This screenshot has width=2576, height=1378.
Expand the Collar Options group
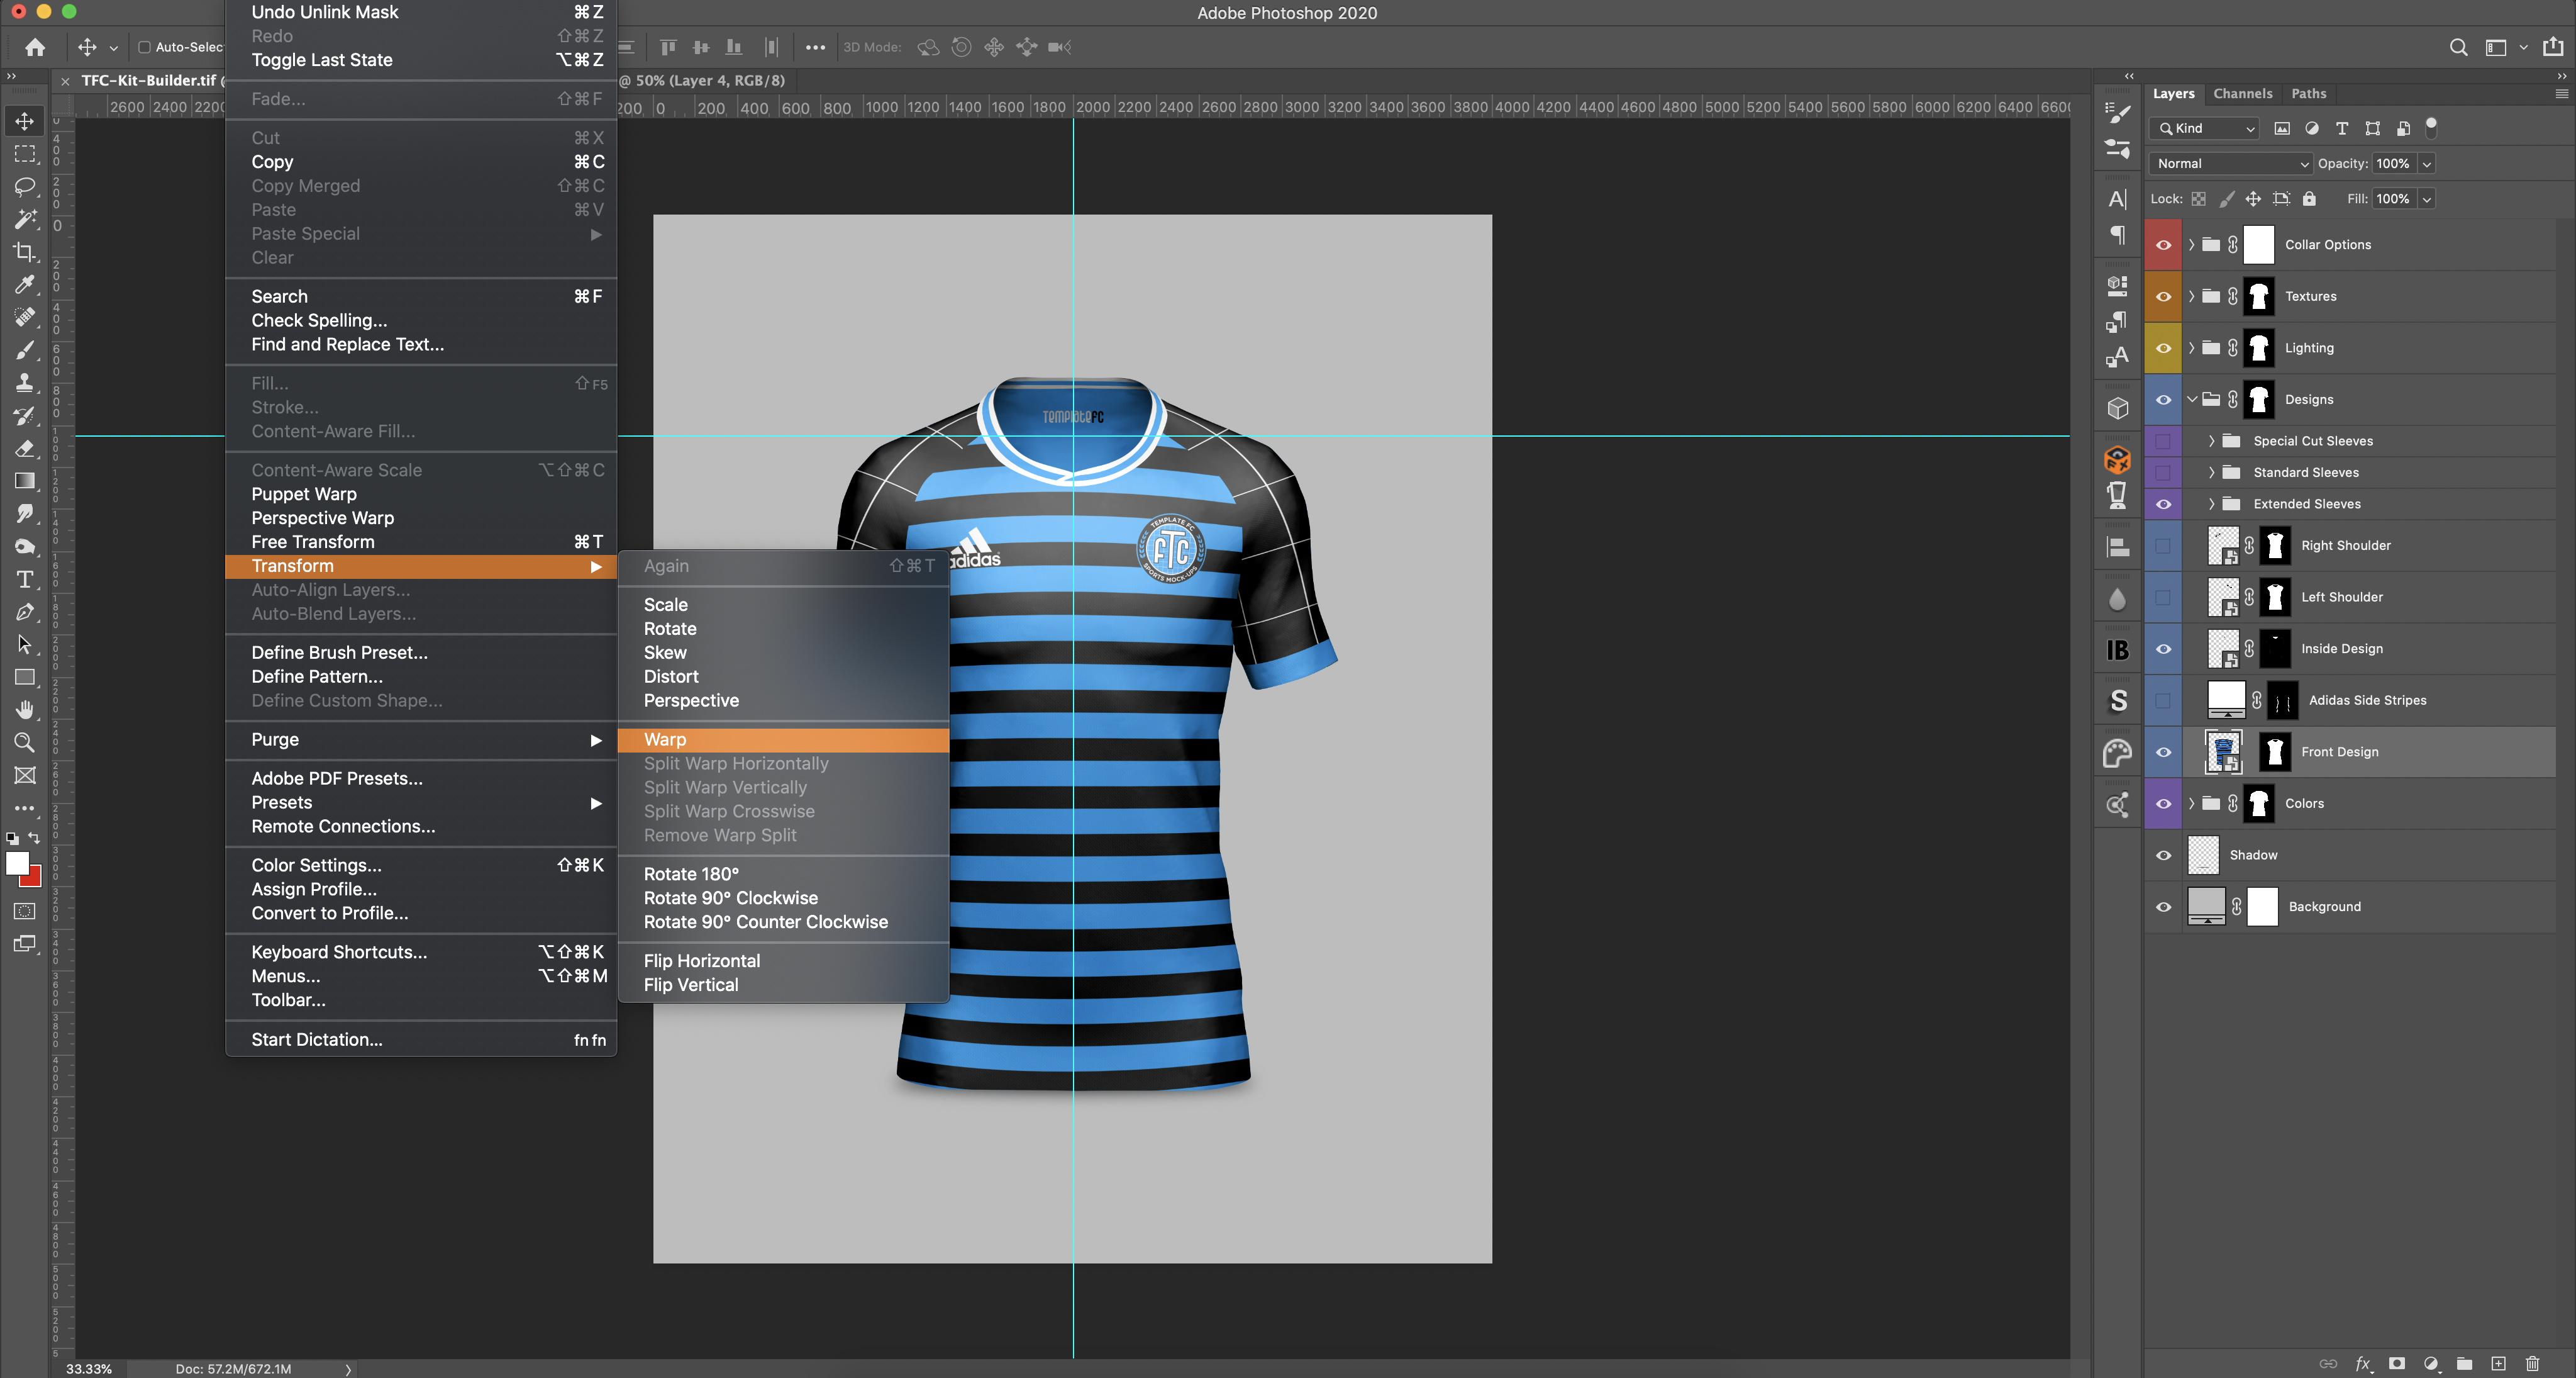2191,245
